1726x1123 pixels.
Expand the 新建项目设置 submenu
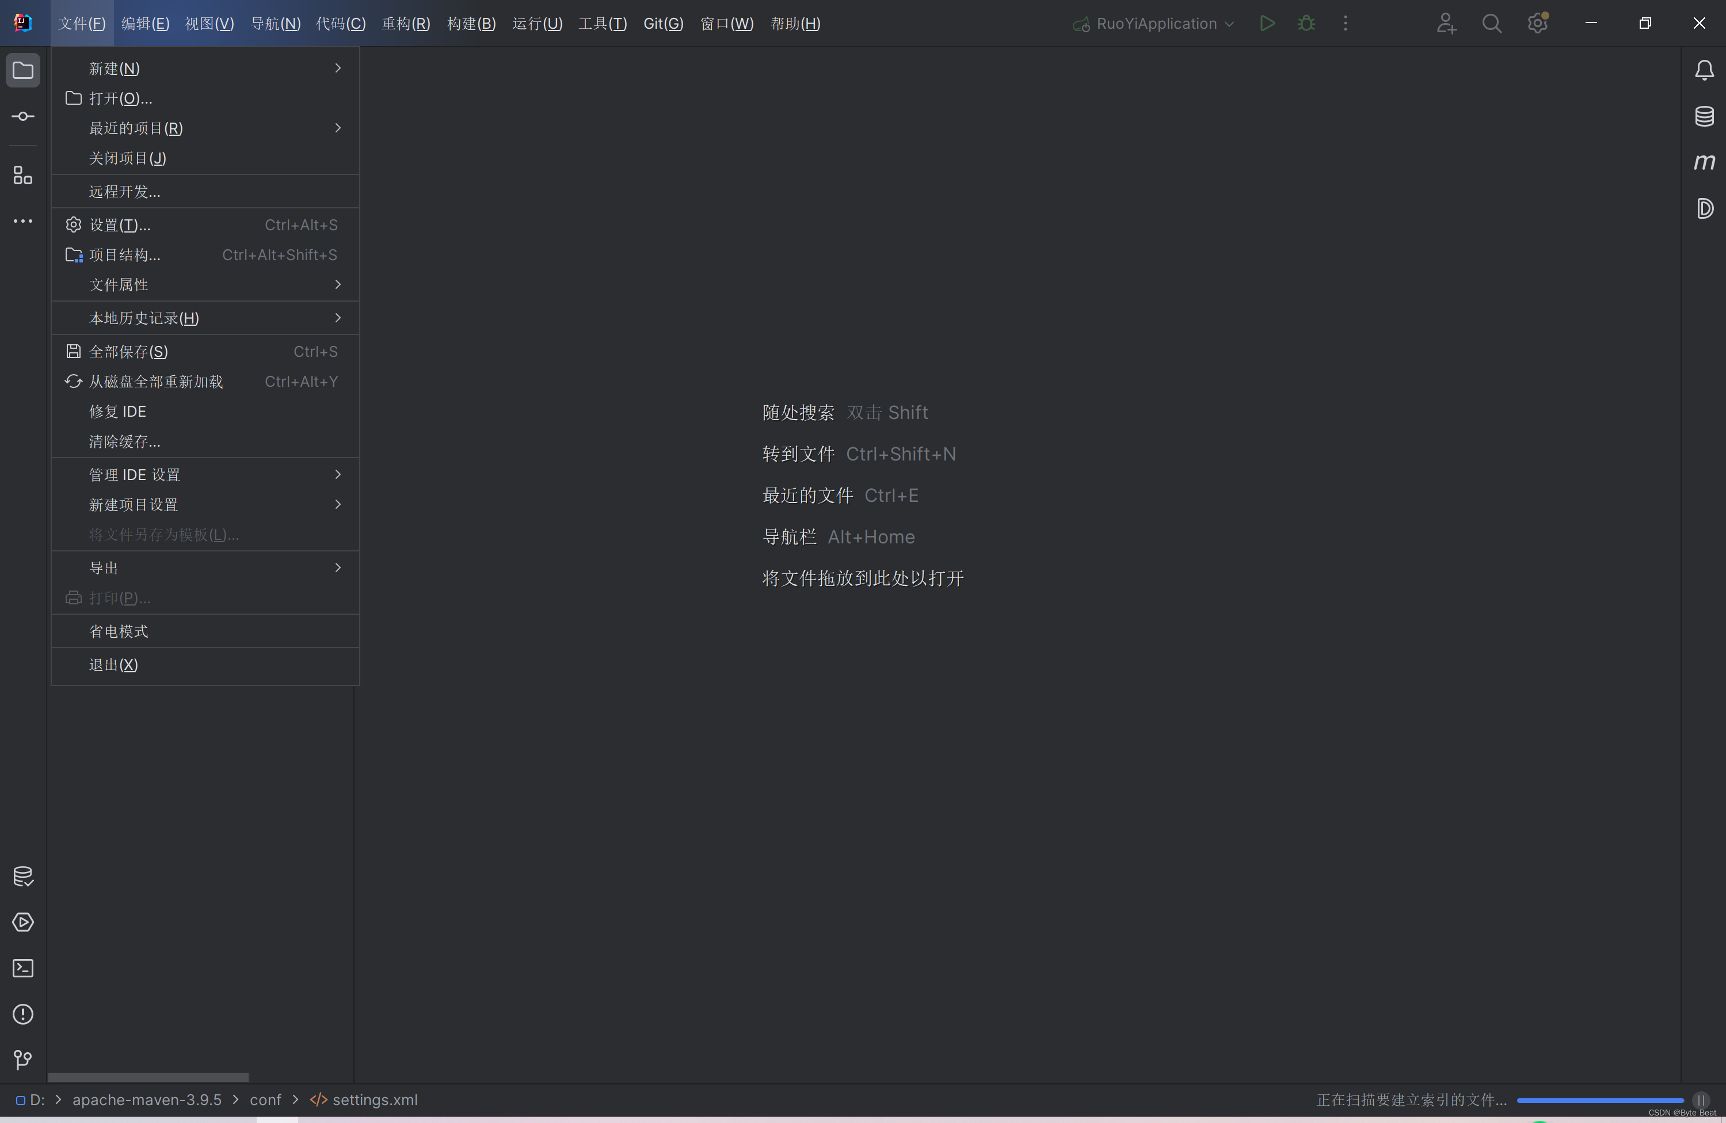tap(205, 504)
